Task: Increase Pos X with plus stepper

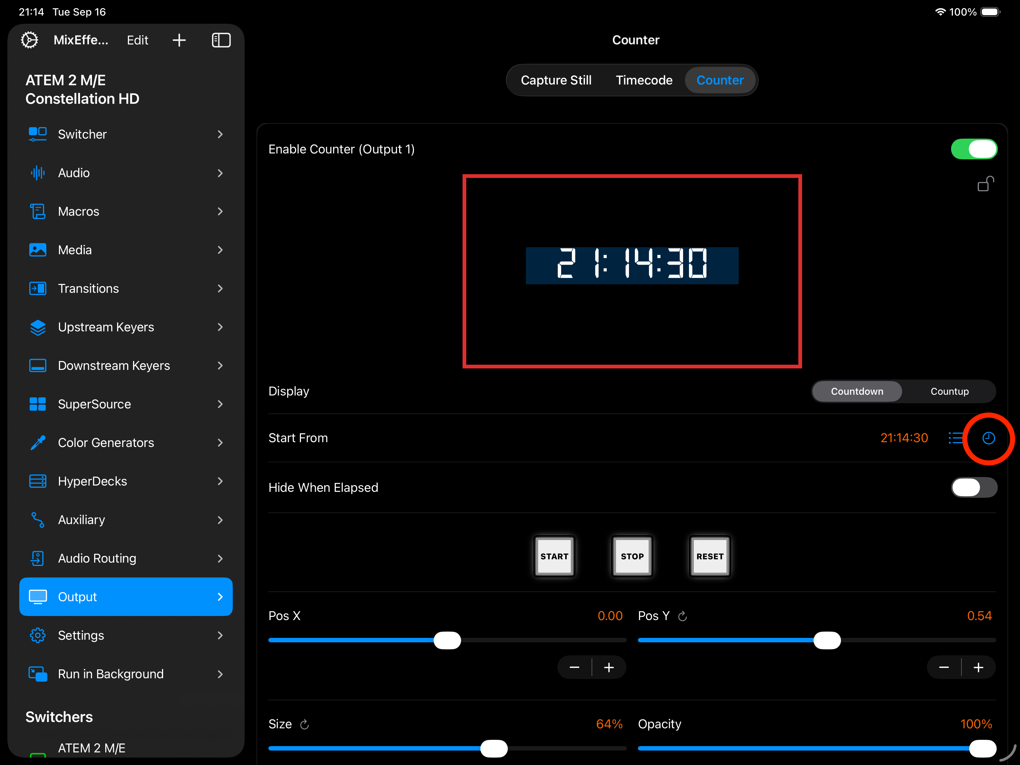Action: [x=609, y=667]
